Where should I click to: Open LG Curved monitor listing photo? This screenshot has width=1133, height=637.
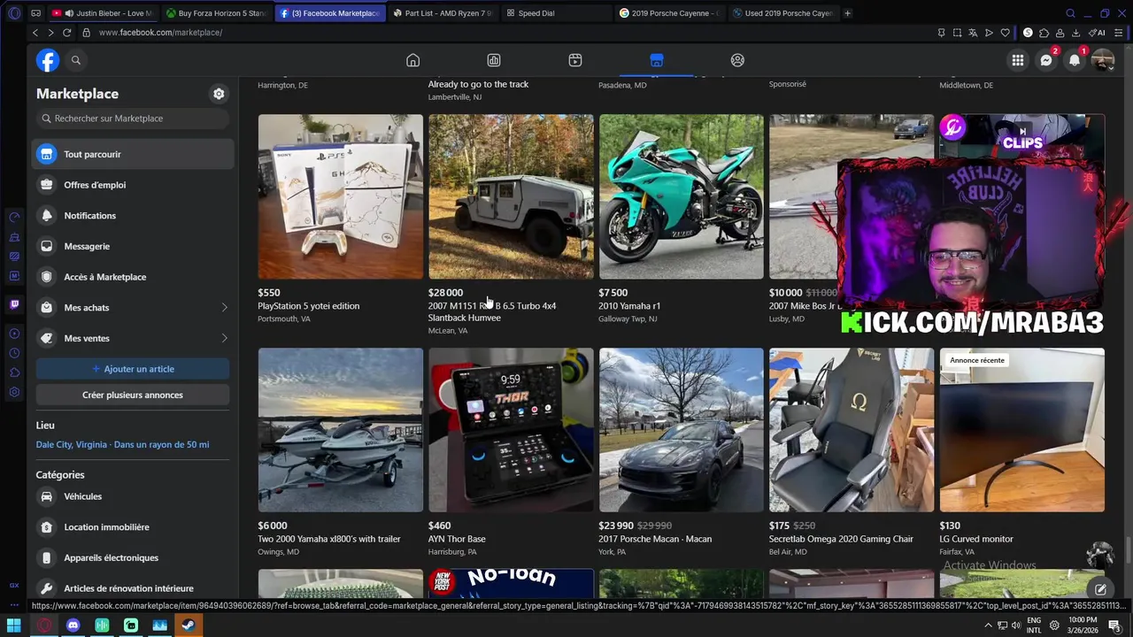coord(1021,430)
